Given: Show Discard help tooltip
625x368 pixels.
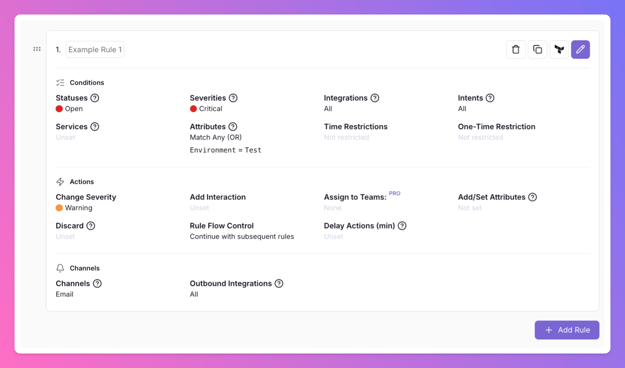Looking at the screenshot, I should click(x=91, y=226).
